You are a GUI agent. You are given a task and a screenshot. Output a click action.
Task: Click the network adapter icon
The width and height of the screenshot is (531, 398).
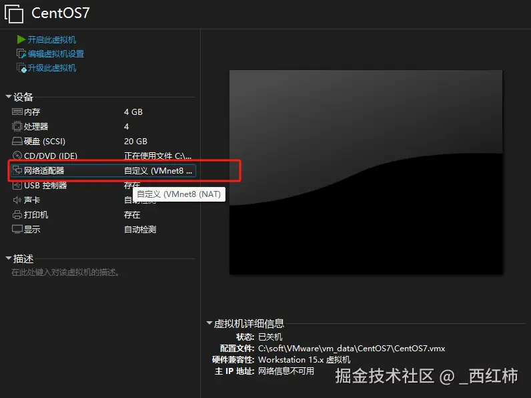(x=17, y=170)
